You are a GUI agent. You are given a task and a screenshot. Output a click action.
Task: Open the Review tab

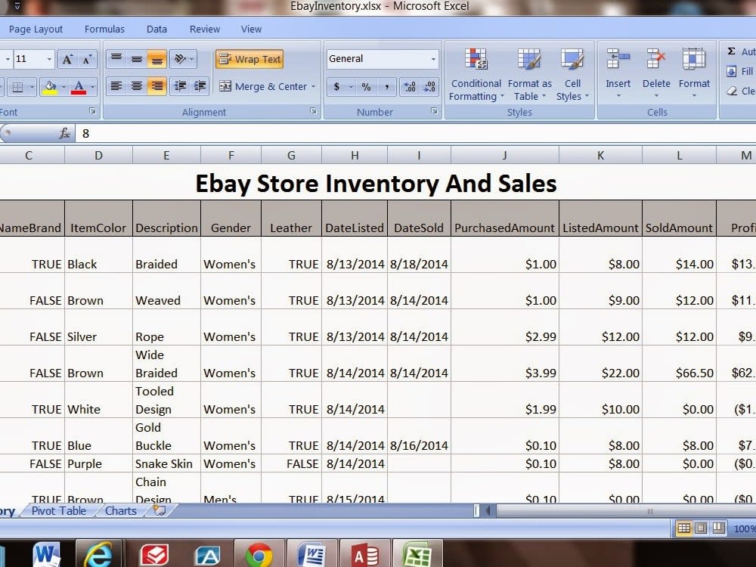[204, 29]
